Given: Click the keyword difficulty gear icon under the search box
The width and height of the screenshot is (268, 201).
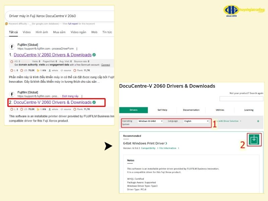Looking at the screenshot, I should tap(6, 24).
